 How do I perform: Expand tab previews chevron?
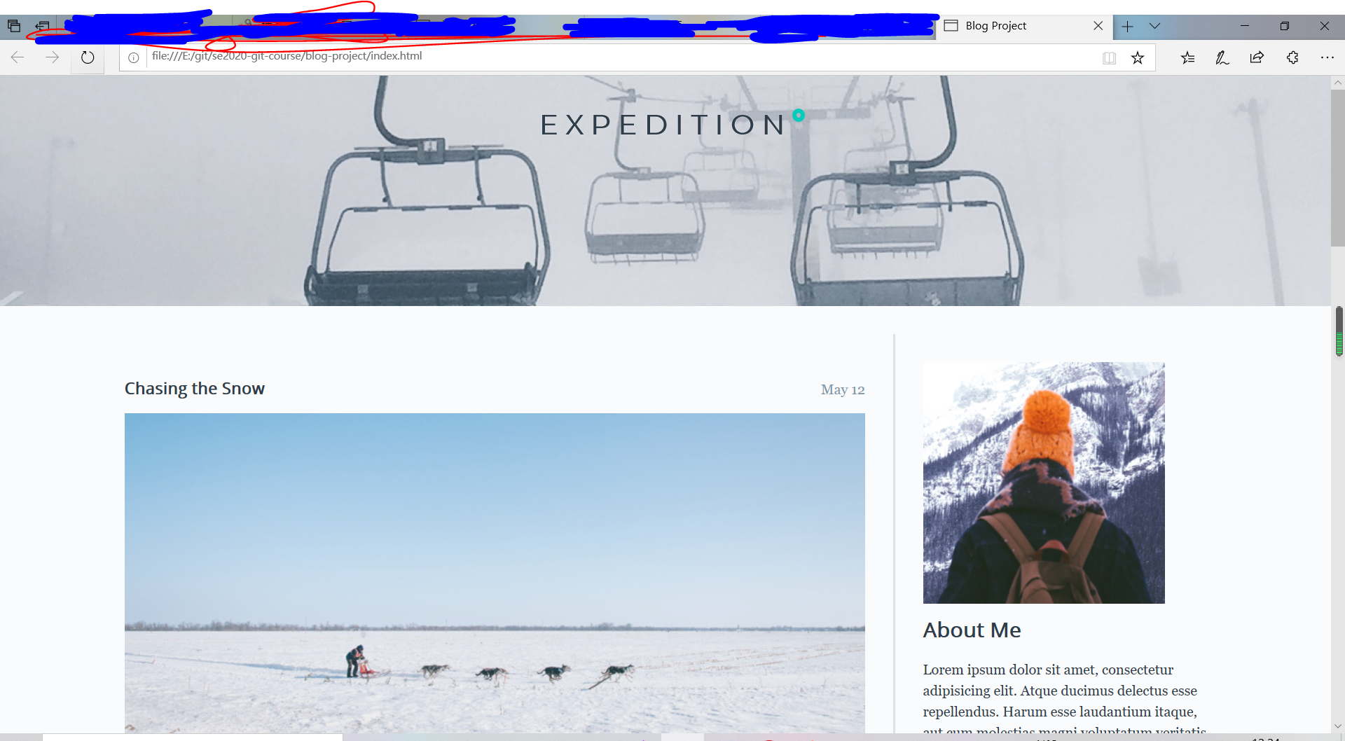tap(1155, 27)
